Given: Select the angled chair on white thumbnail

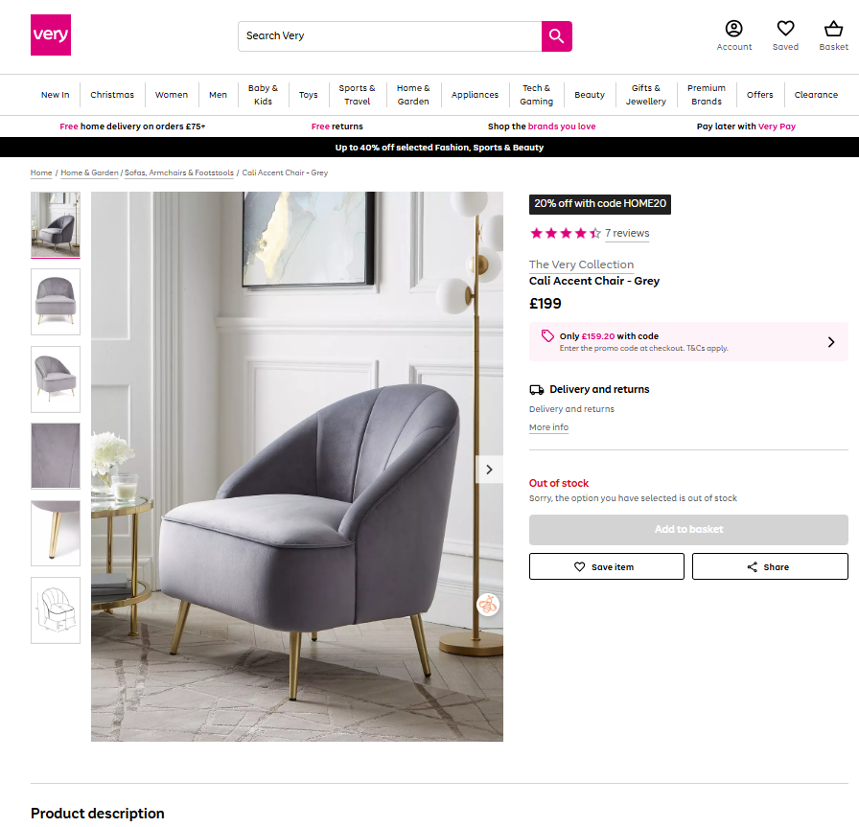Looking at the screenshot, I should pos(56,379).
